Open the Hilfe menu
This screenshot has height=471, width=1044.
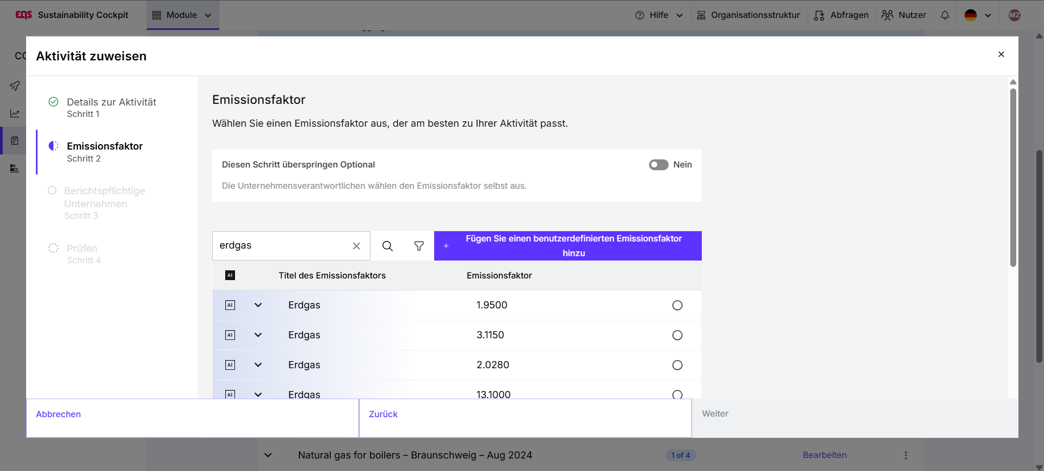click(659, 15)
